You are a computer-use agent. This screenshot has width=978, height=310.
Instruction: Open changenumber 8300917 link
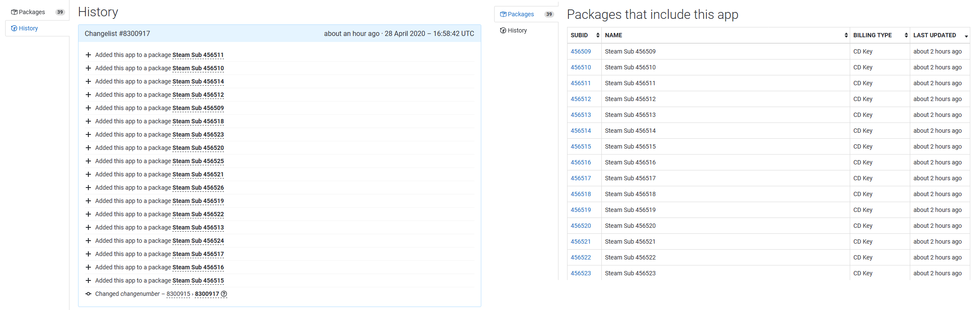pyautogui.click(x=207, y=294)
